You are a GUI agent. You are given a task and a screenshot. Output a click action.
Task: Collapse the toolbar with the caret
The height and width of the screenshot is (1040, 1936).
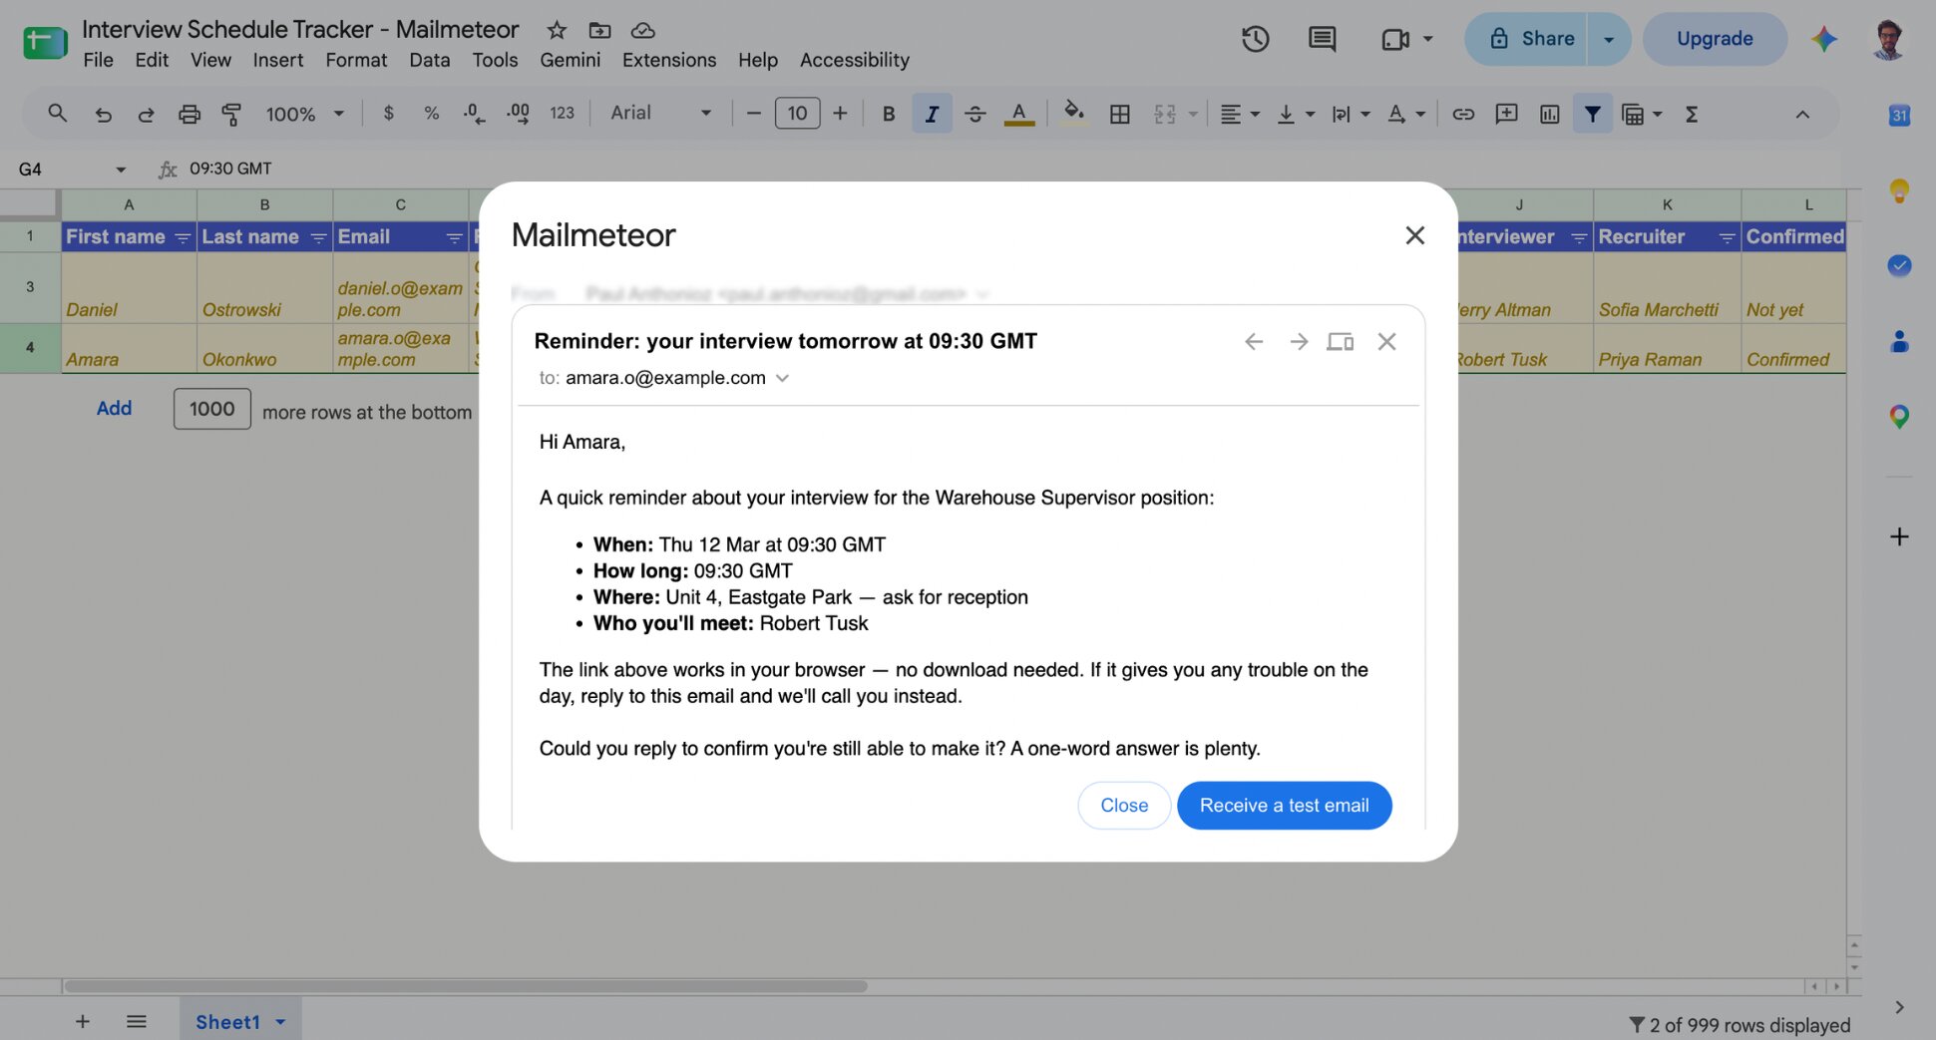tap(1802, 114)
